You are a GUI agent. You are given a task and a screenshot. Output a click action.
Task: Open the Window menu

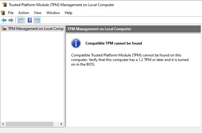click(53, 13)
